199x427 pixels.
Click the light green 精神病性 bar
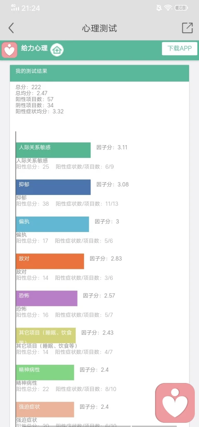pos(45,372)
